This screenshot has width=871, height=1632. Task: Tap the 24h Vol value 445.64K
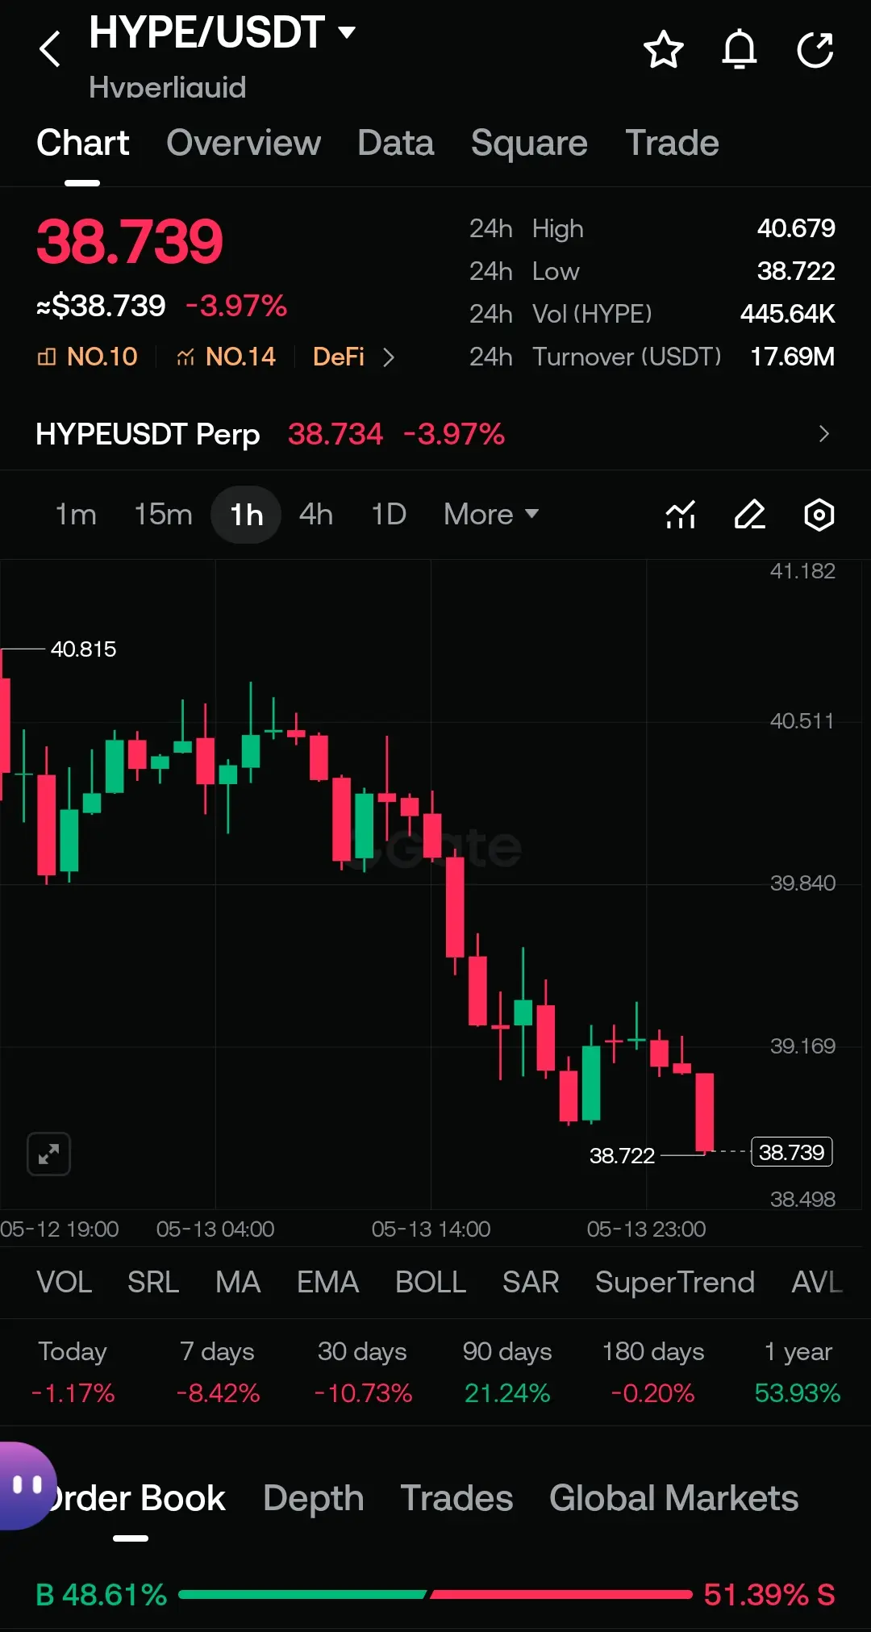788,314
